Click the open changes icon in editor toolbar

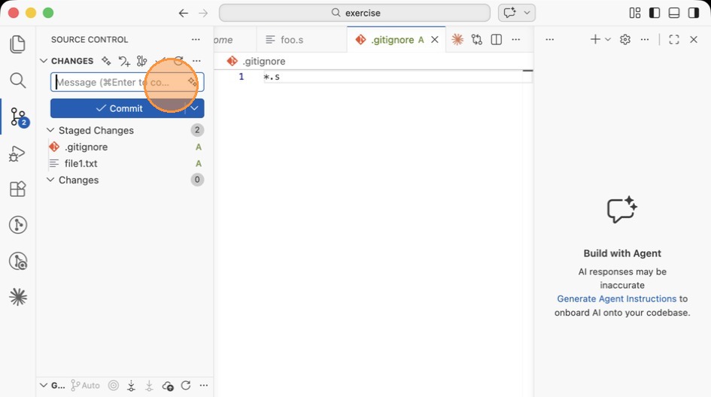pos(477,40)
